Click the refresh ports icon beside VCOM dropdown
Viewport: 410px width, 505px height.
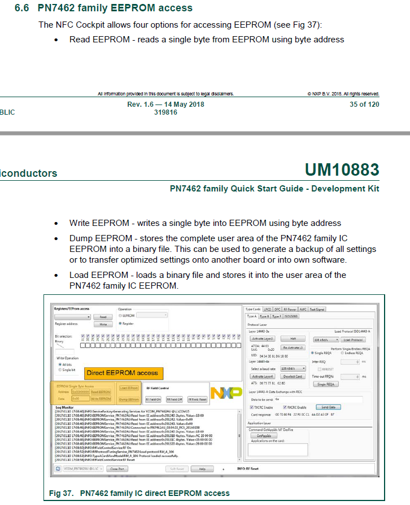click(58, 469)
